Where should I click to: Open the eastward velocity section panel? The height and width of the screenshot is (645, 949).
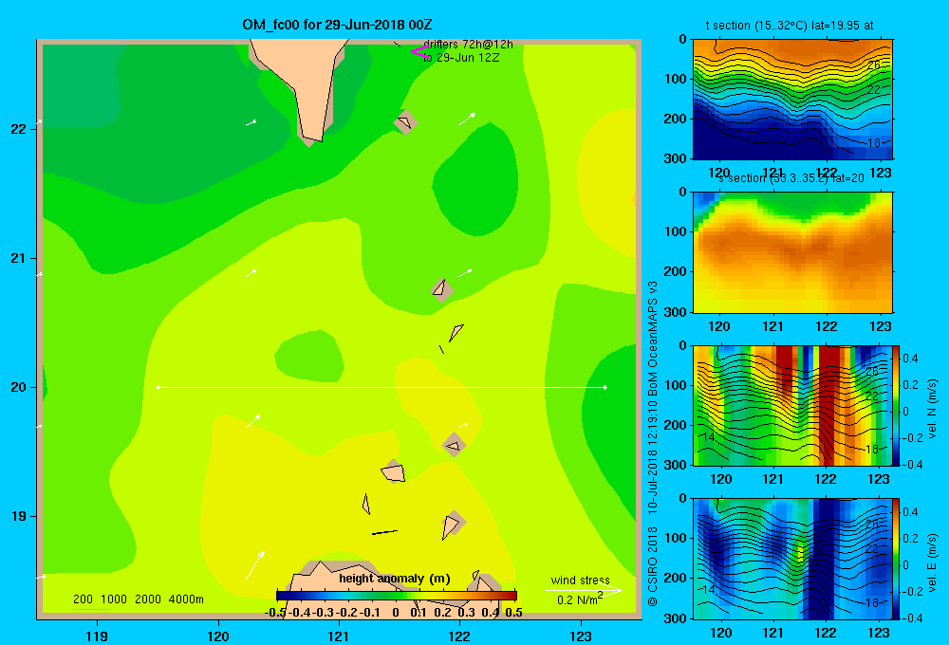[x=792, y=559]
